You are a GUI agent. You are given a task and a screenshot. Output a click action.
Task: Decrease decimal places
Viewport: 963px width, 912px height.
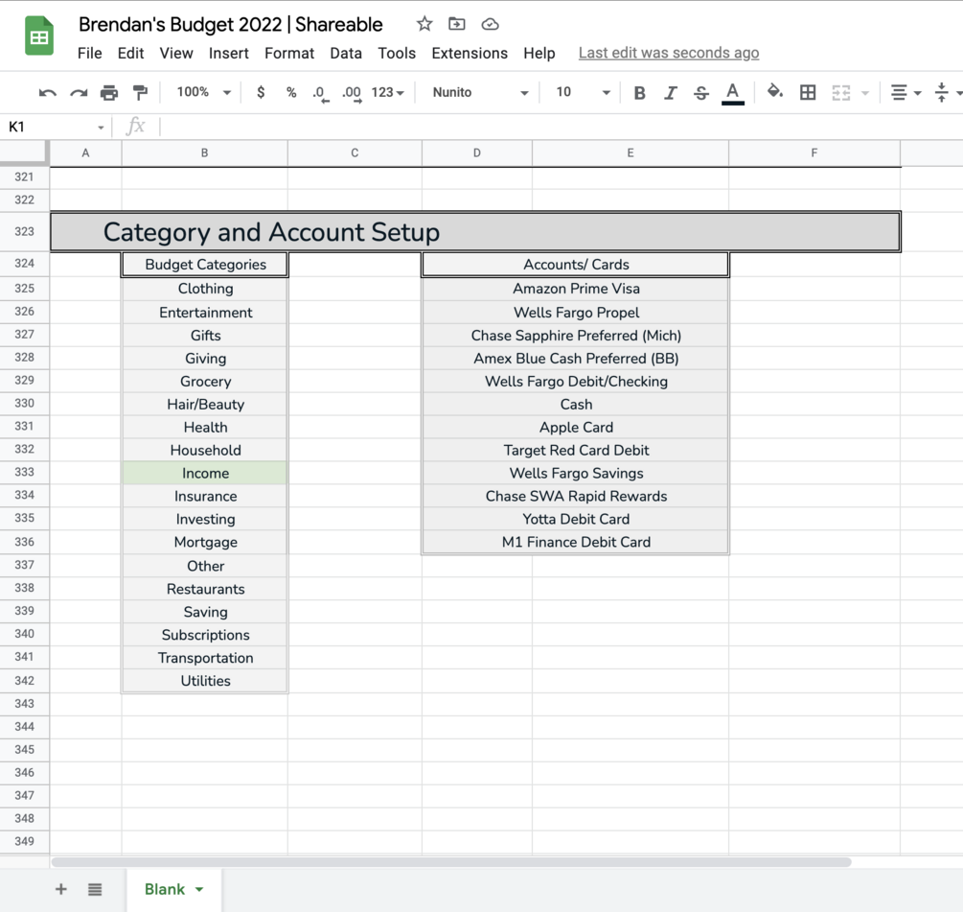pyautogui.click(x=321, y=93)
